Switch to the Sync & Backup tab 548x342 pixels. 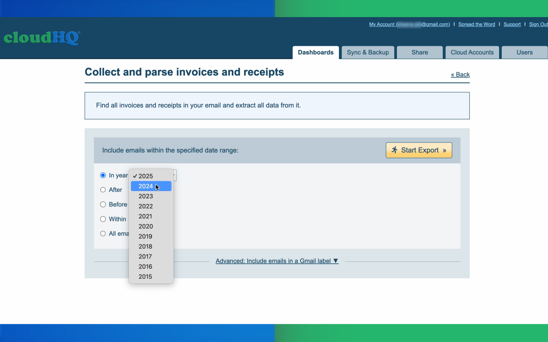[x=368, y=53]
